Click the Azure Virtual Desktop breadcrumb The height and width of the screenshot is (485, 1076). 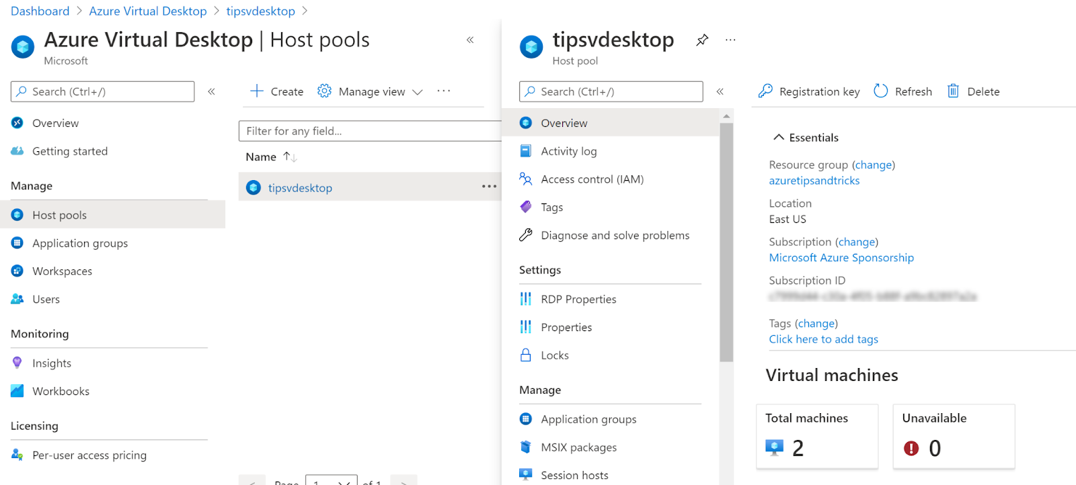point(148,11)
